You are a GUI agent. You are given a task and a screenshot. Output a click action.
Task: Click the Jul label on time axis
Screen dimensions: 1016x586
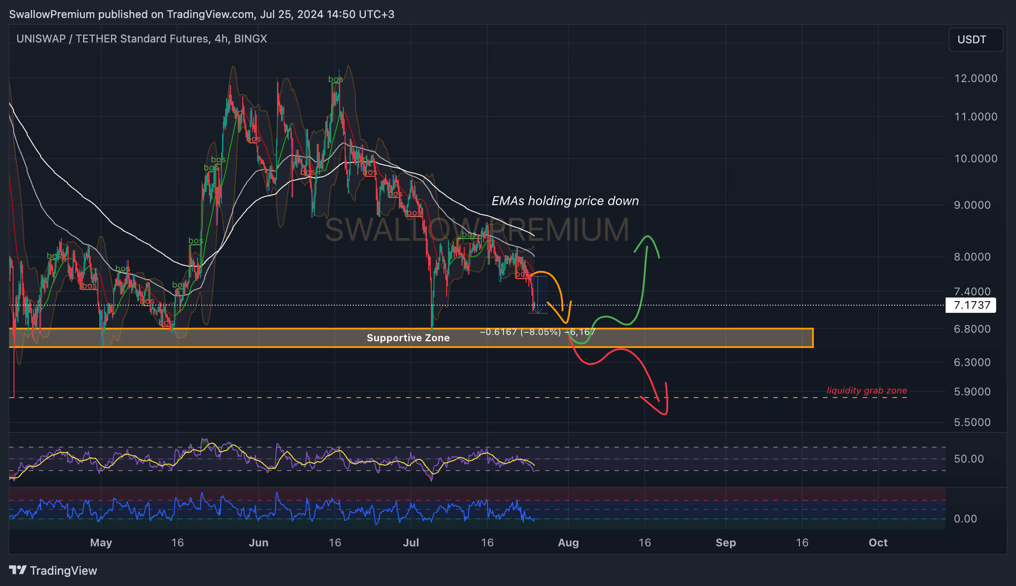pyautogui.click(x=411, y=543)
